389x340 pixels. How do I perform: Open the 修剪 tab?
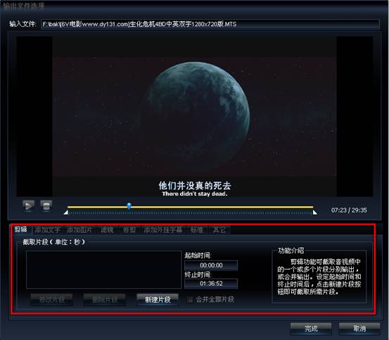(129, 229)
